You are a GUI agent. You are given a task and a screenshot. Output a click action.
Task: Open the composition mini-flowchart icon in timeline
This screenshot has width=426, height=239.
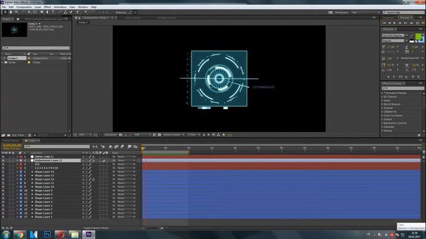point(95,147)
